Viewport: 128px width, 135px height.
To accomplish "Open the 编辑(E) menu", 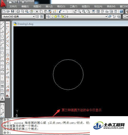I will click(25, 6).
